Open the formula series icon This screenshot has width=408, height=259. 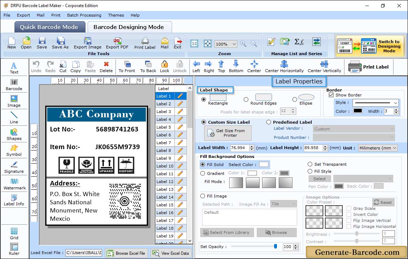[x=299, y=42]
